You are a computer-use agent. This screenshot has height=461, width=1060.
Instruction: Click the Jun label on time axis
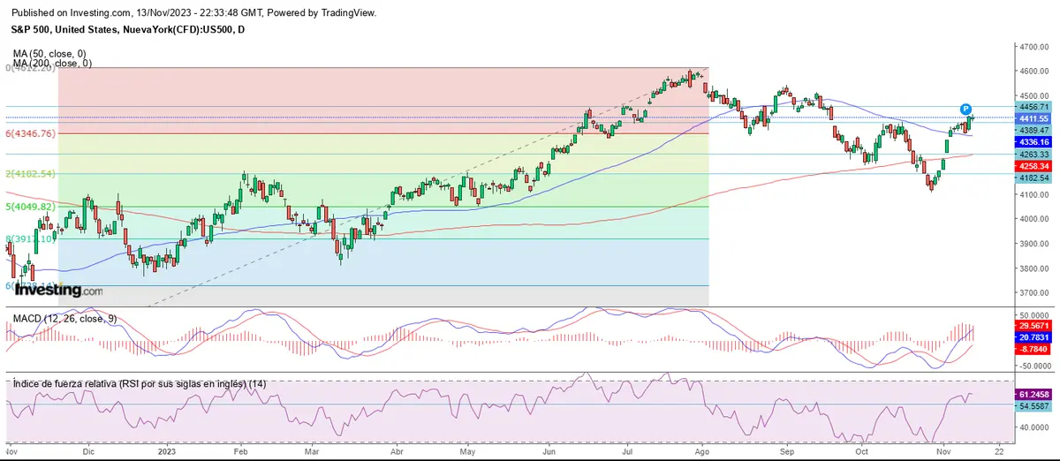click(548, 450)
